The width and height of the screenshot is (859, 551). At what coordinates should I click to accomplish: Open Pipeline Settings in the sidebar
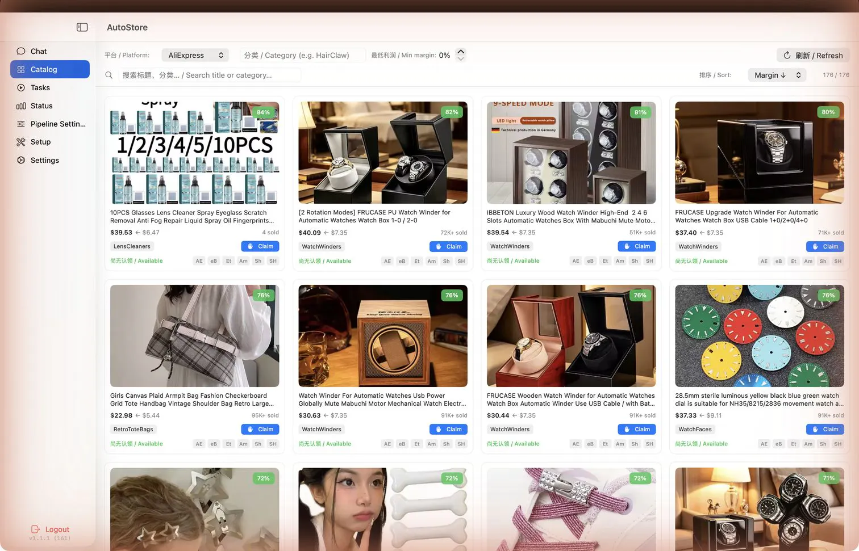(x=50, y=124)
